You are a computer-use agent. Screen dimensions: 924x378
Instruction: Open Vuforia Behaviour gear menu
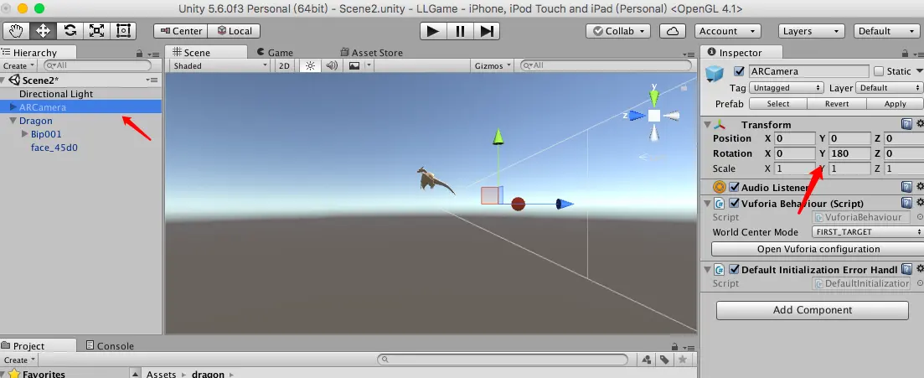(x=920, y=203)
